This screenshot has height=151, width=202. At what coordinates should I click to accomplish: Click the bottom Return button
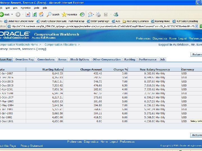(x=196, y=135)
